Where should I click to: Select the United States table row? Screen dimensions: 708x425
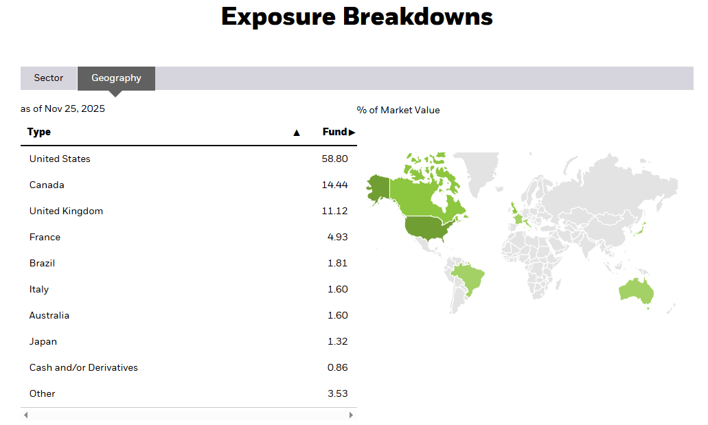pyautogui.click(x=189, y=159)
